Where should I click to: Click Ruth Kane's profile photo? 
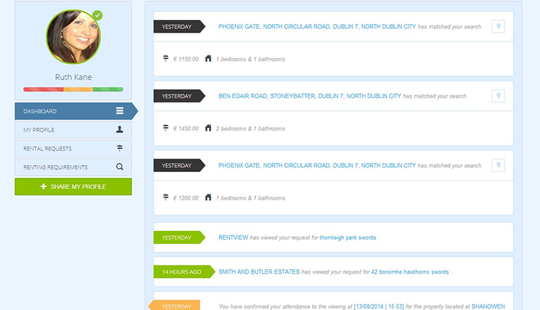73,37
